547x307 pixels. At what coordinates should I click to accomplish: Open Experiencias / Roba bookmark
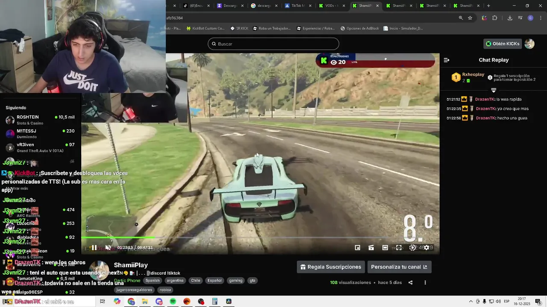click(x=315, y=29)
